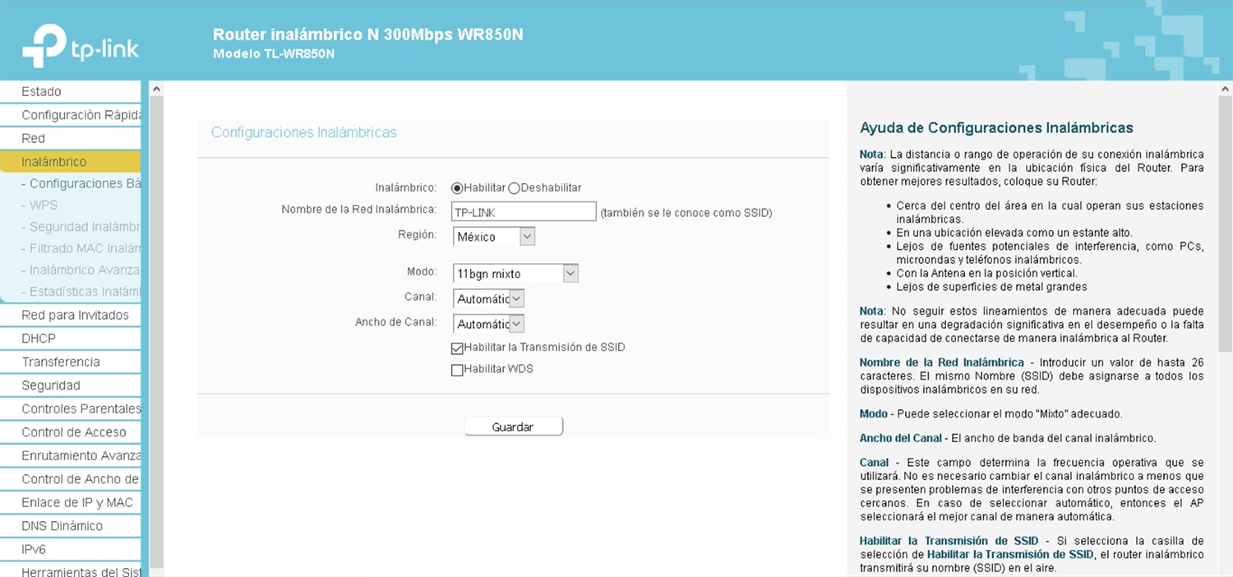
Task: Toggle Habilitar la Transmisión de SSID checkbox
Action: click(x=458, y=349)
